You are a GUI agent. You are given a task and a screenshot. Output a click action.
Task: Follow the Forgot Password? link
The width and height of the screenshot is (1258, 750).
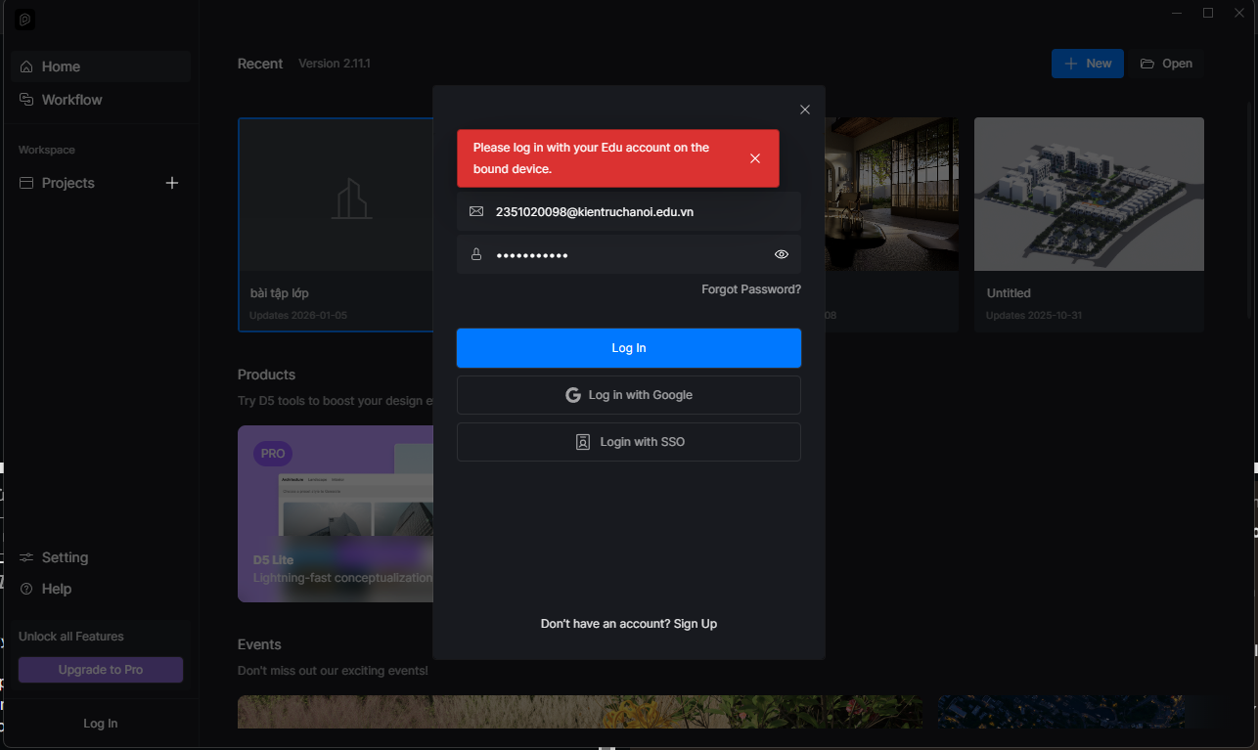pos(750,289)
